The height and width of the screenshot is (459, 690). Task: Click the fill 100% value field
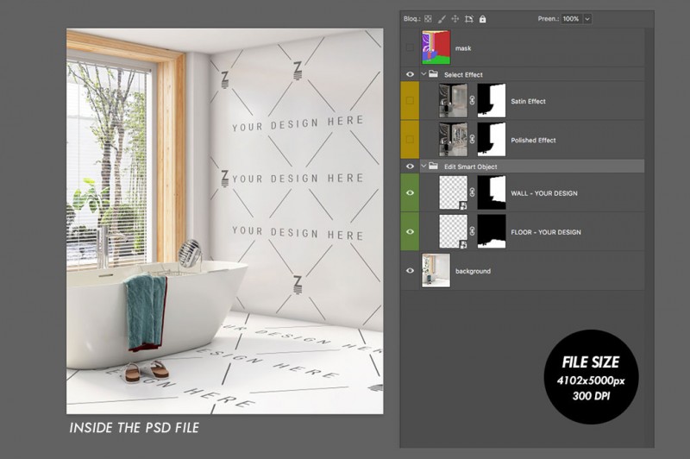pyautogui.click(x=571, y=18)
